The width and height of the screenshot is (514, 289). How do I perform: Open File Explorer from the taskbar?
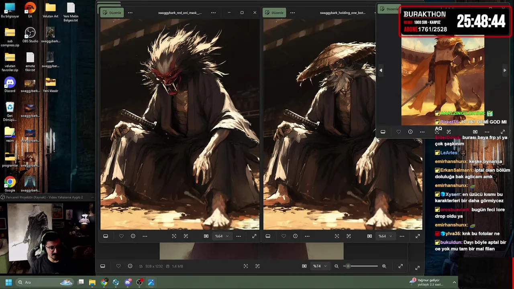tap(92, 282)
